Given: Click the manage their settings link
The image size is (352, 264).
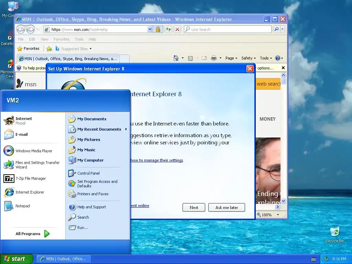Looking at the screenshot, I should (x=157, y=160).
